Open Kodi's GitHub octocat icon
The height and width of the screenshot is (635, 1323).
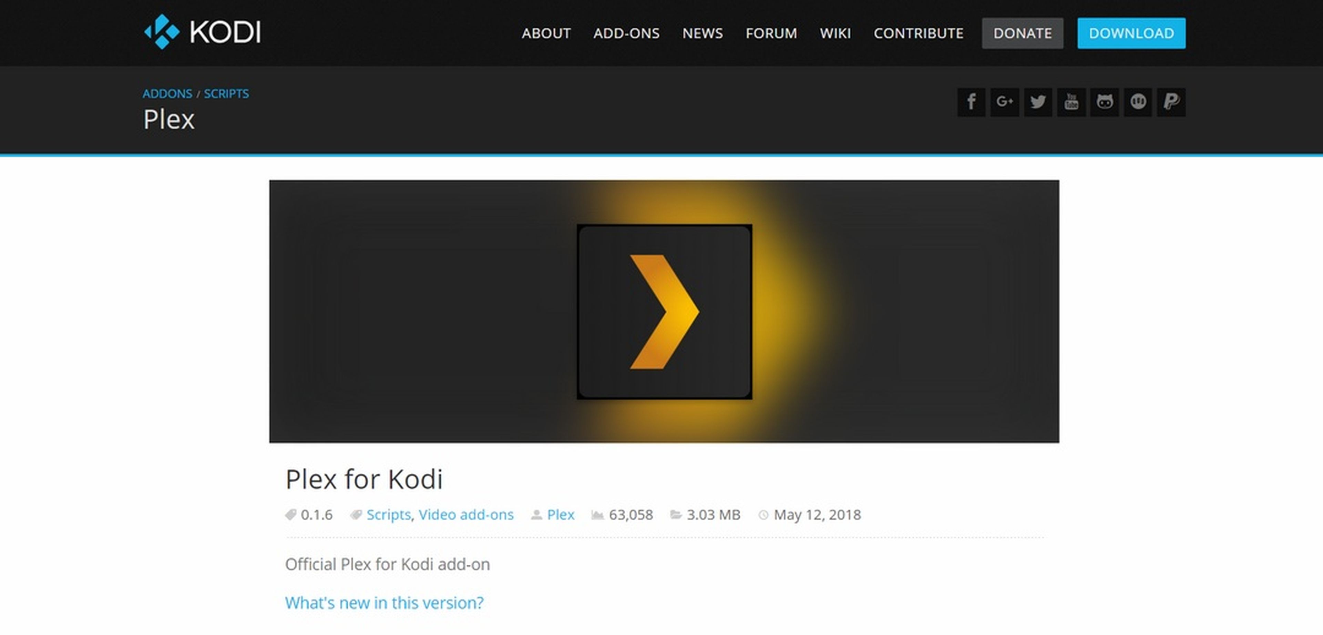click(x=1105, y=102)
